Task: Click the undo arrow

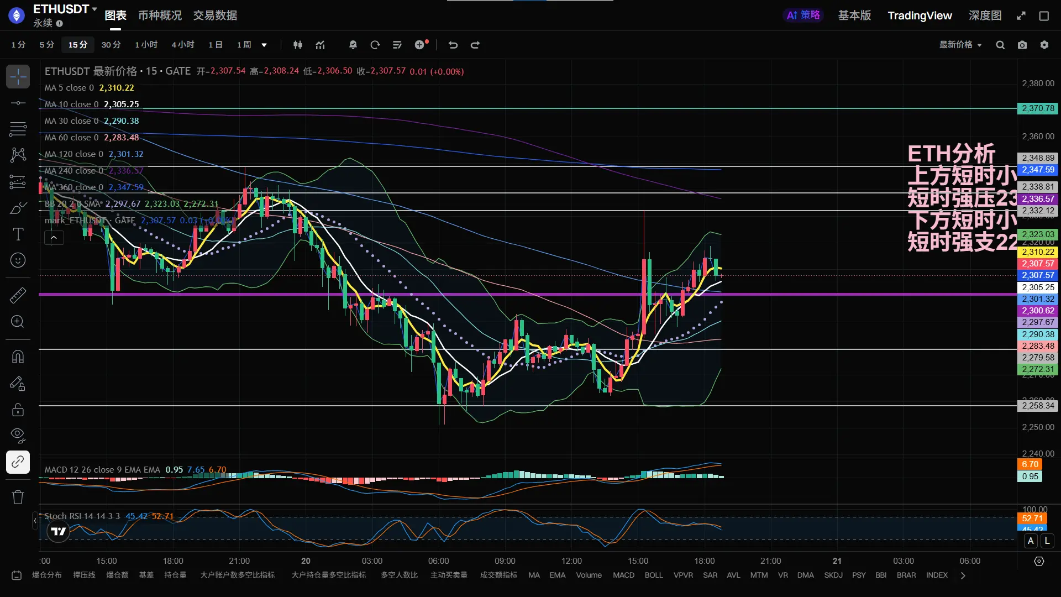Action: (453, 45)
